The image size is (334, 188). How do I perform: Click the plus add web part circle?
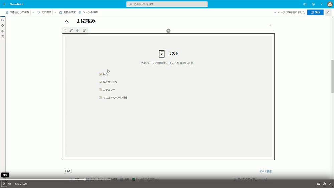(x=168, y=31)
